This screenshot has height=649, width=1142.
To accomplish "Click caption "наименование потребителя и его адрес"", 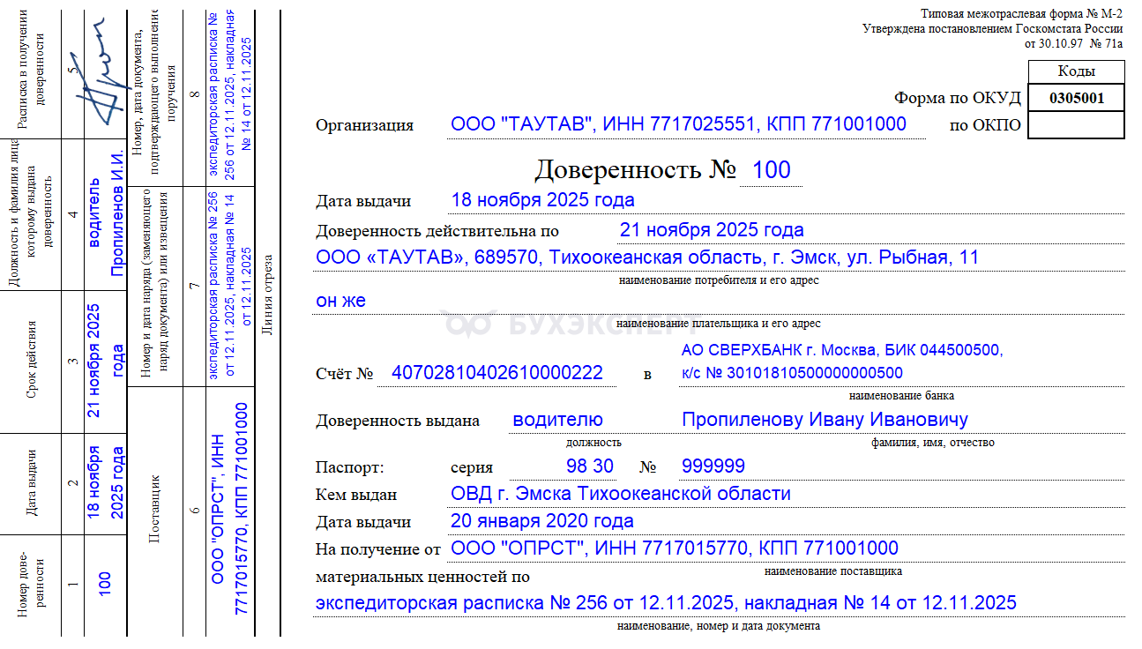I will 719,280.
